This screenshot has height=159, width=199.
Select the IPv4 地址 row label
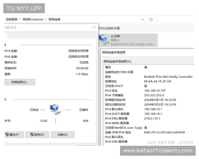coord(111,91)
